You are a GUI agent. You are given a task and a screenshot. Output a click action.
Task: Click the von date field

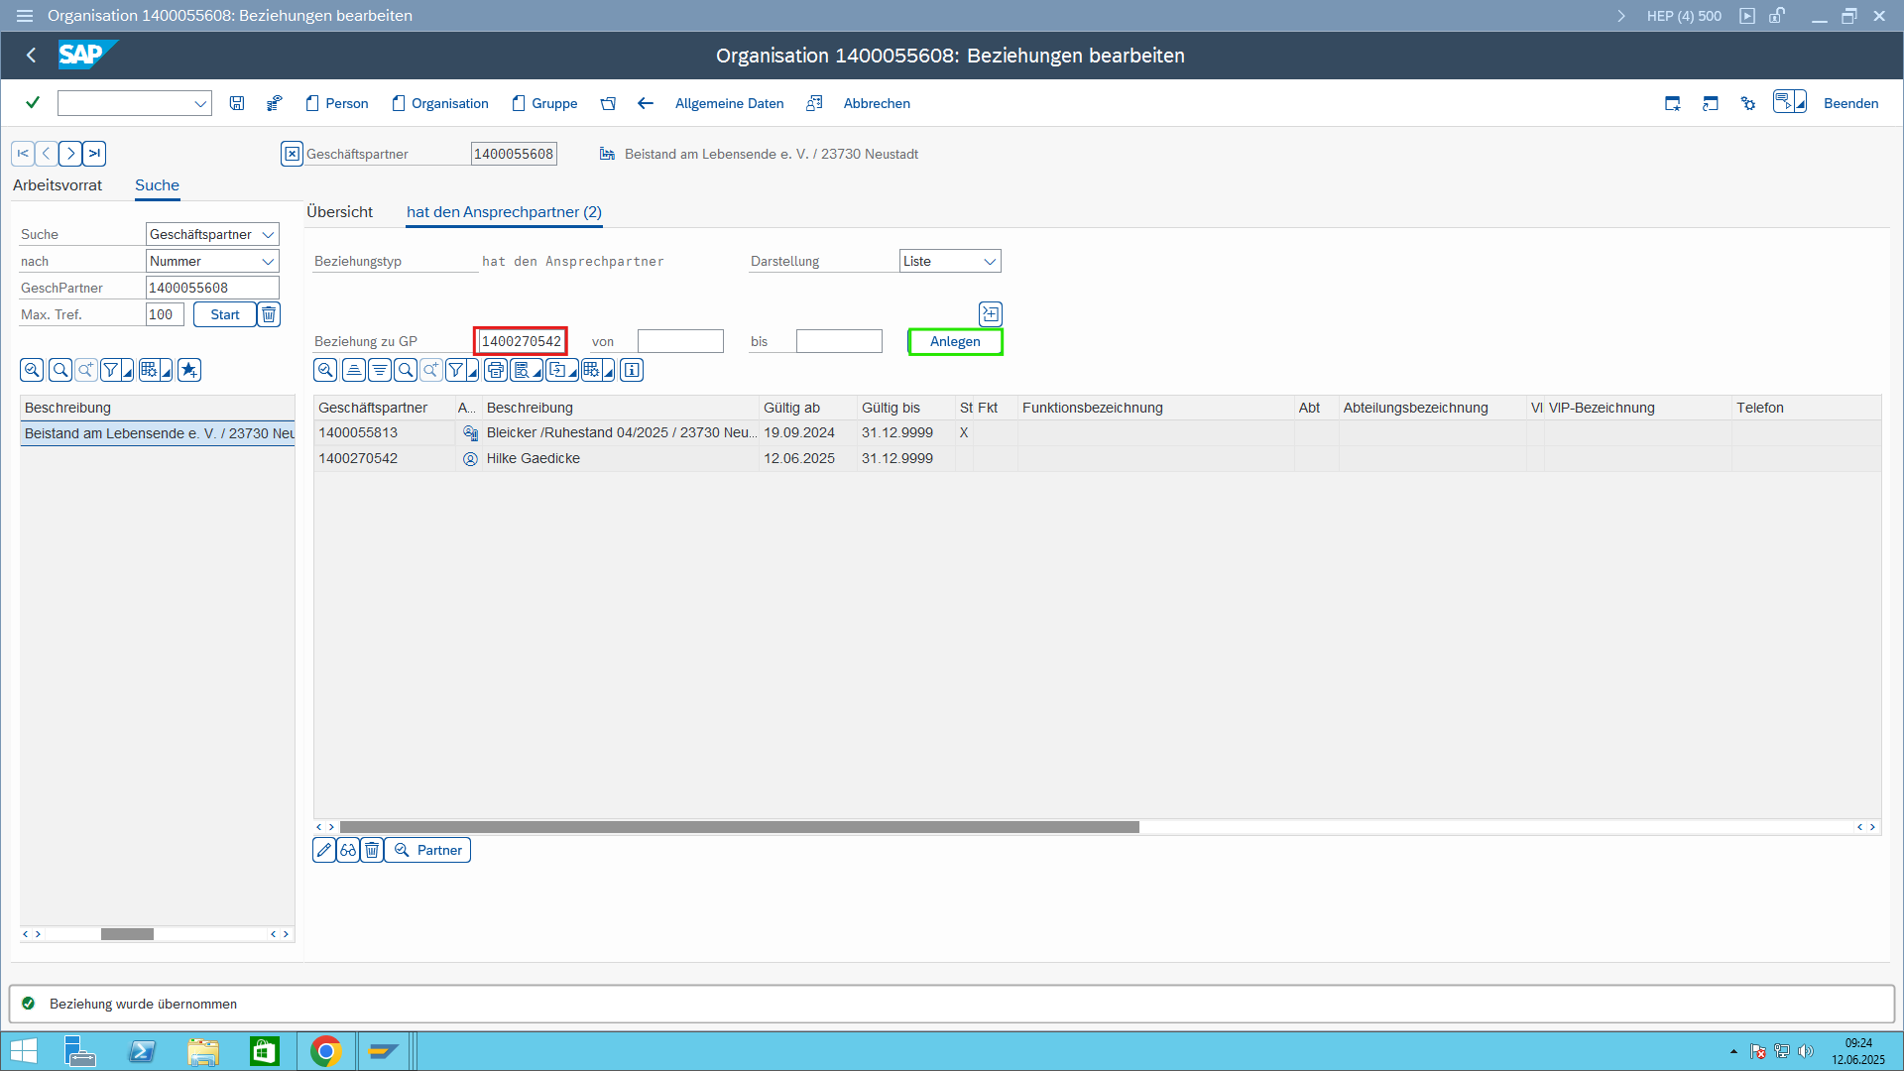(x=680, y=341)
